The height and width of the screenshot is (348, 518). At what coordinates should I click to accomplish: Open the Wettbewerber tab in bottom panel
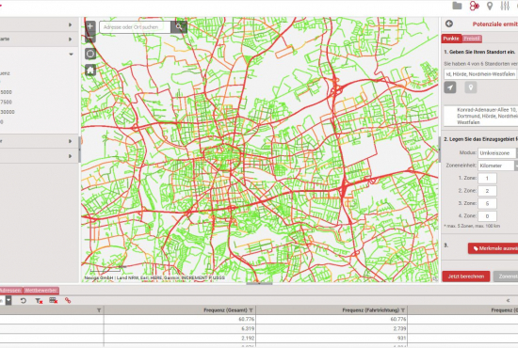(40, 291)
